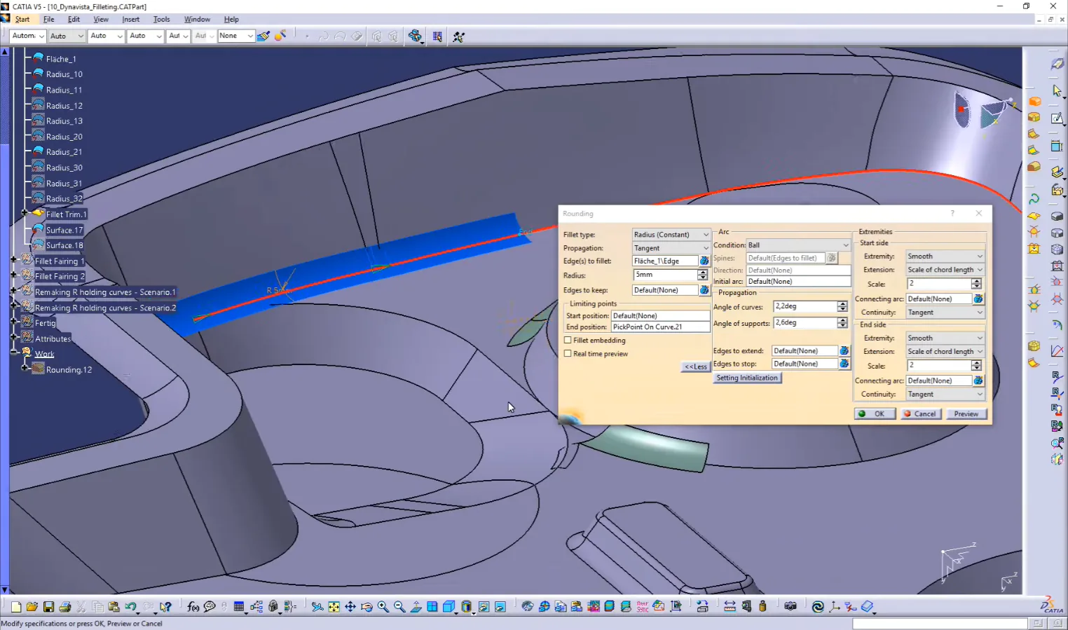The width and height of the screenshot is (1068, 630).
Task: Click the Painter brush icon in graphic properties
Action: pyautogui.click(x=263, y=36)
